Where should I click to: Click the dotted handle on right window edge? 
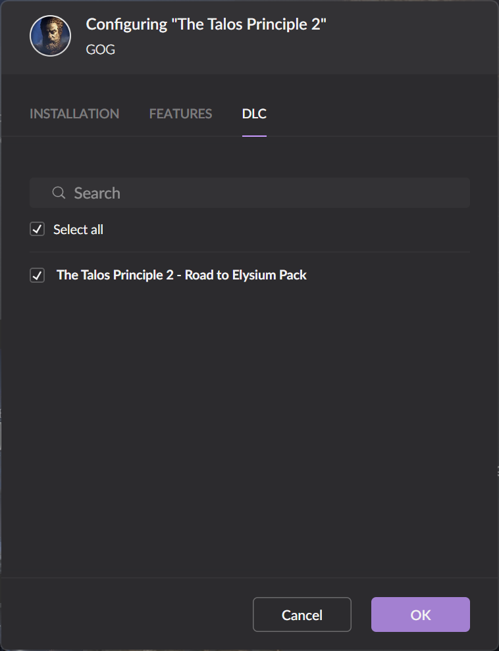tap(497, 471)
